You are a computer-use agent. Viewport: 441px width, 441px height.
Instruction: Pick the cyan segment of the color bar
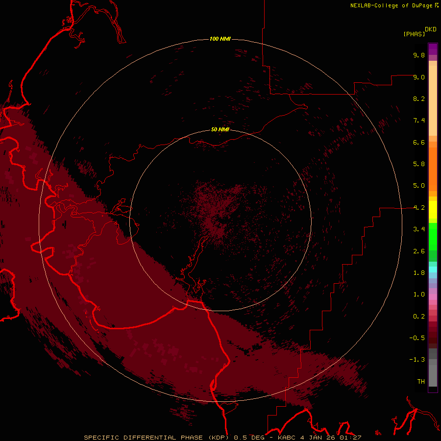click(433, 269)
